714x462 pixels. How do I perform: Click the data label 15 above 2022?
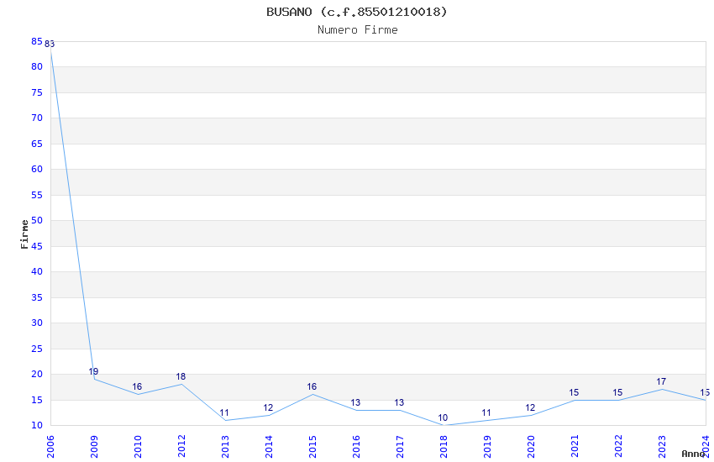(617, 392)
